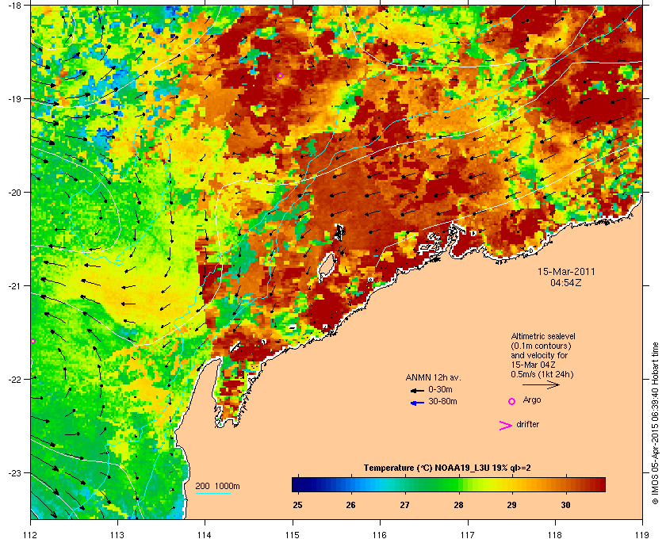
Task: Click the 'Altimetric sealevel' legend text
Action: 543,336
